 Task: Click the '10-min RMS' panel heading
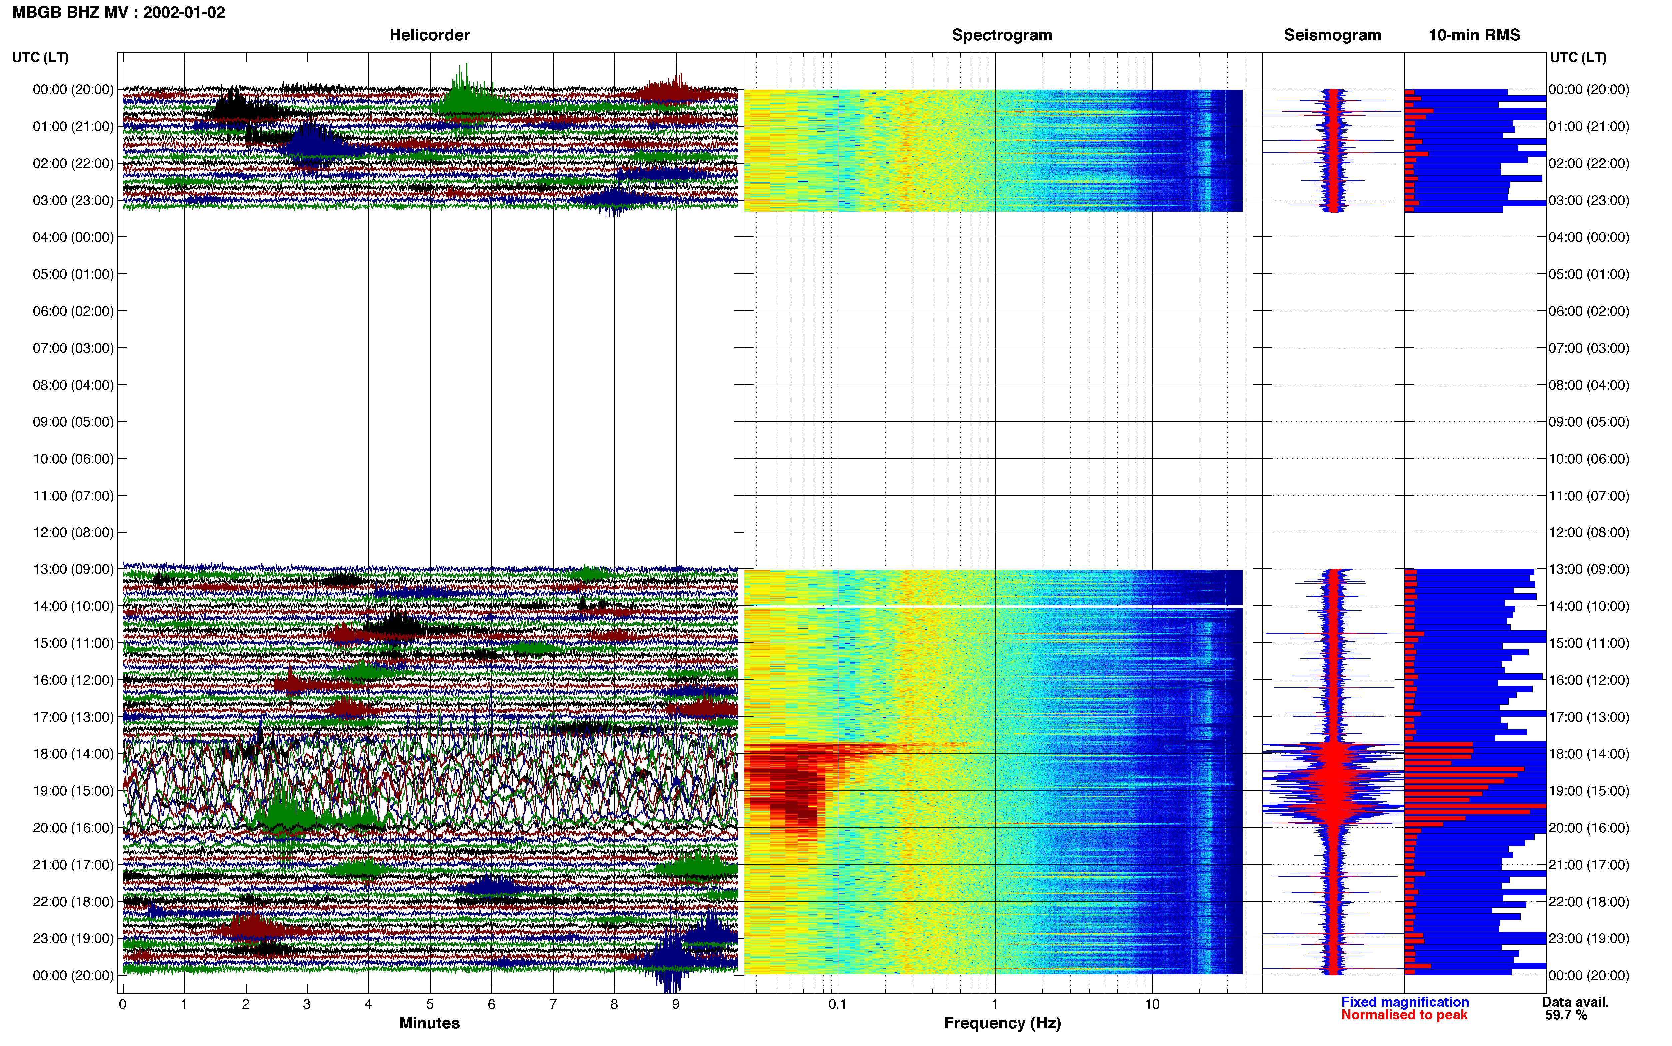click(x=1474, y=35)
